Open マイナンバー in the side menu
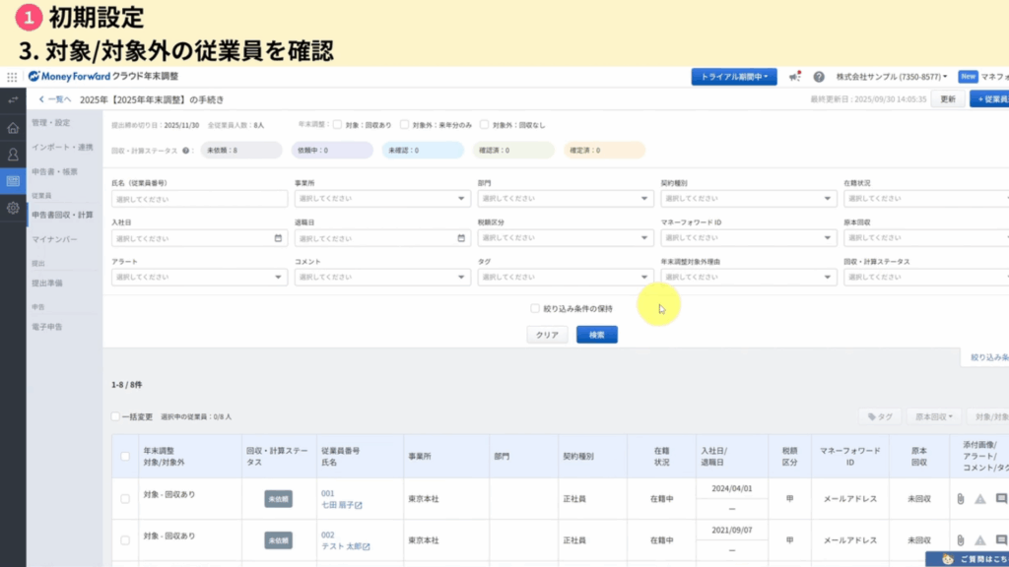This screenshot has width=1009, height=567. 54,240
